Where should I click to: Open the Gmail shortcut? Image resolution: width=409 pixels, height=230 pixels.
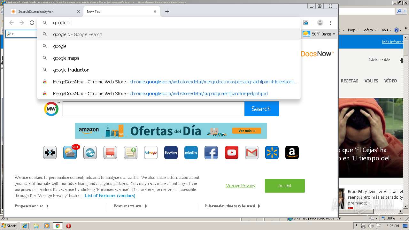(x=252, y=153)
